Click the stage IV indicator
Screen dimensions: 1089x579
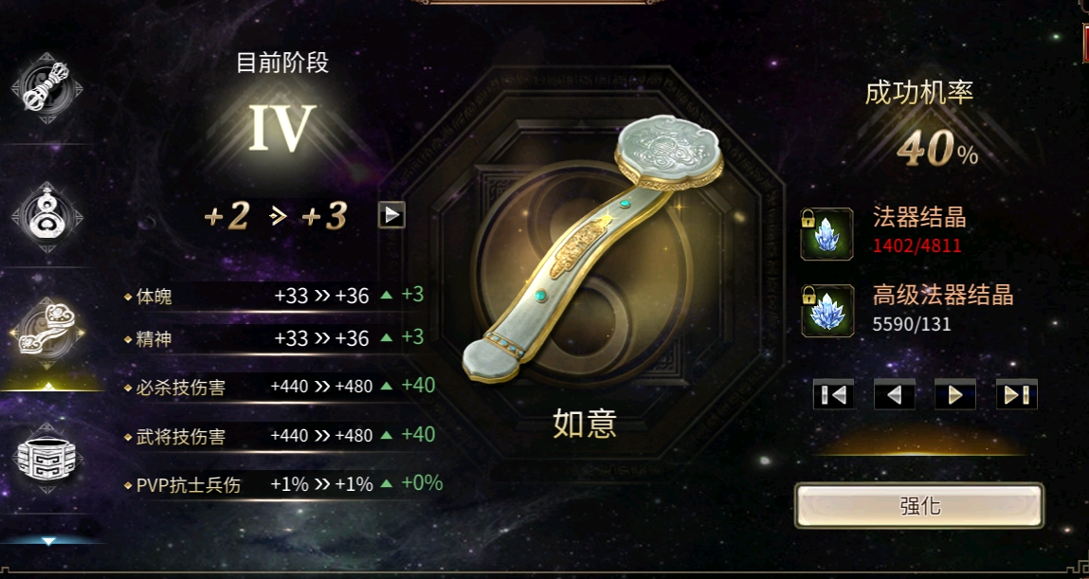pos(282,128)
